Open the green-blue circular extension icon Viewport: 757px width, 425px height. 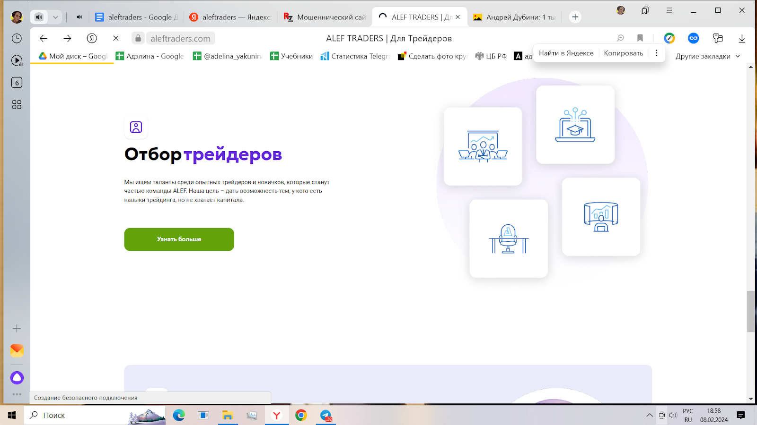669,38
